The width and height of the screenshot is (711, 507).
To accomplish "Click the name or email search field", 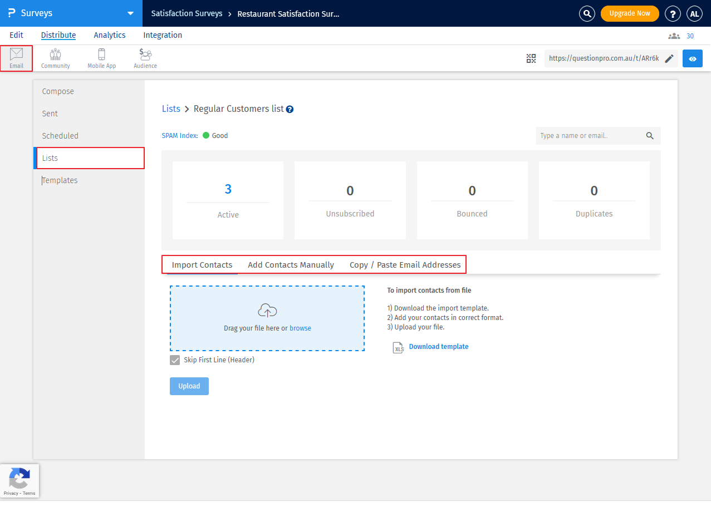I will 590,136.
